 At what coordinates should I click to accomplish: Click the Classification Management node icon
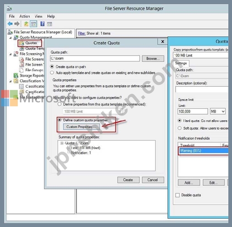16,81
